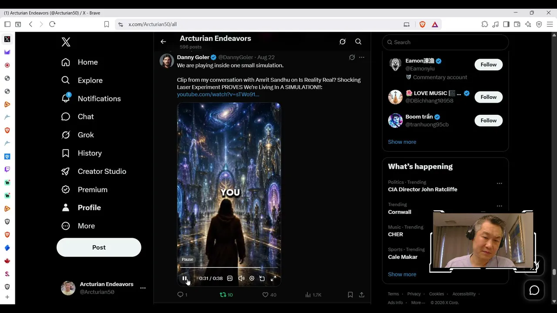Click the X logo in the sidebar
Screen dimensions: 557x313
(66, 42)
